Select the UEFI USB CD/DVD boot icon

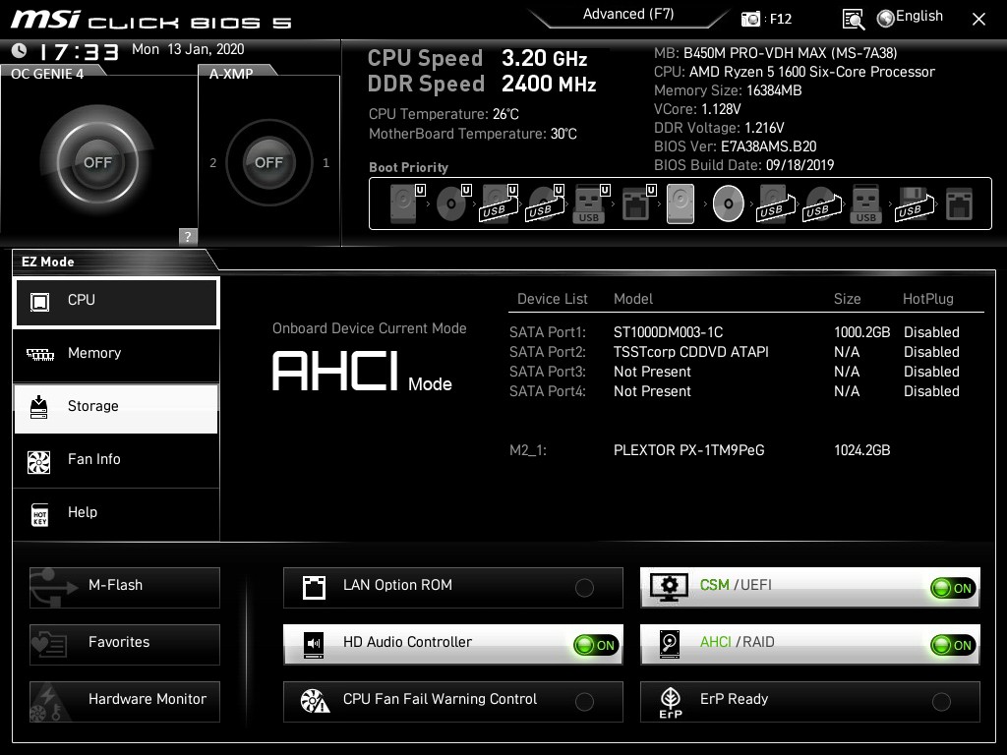tap(545, 203)
